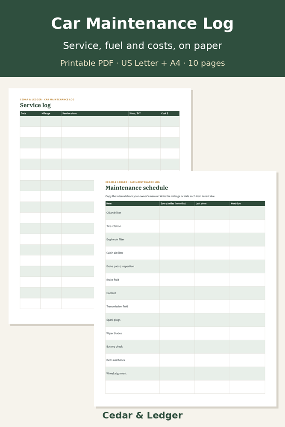Click the 'Oil and filter' row label
The image size is (285, 427).
114,213
